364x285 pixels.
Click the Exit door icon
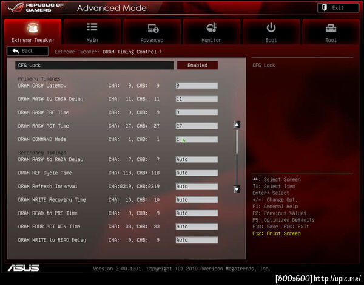pos(325,8)
